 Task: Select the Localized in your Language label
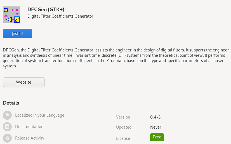(x=40, y=115)
